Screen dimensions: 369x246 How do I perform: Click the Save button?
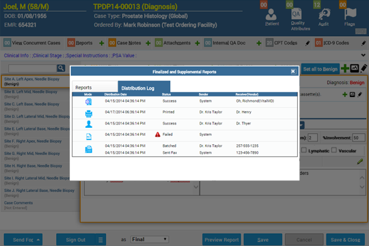point(263,240)
